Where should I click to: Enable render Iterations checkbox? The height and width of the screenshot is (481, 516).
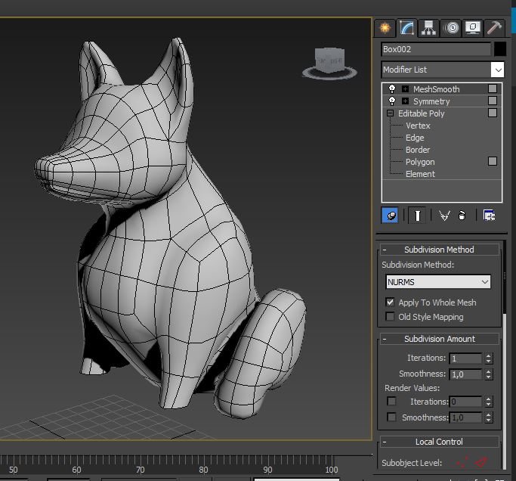[x=391, y=402]
